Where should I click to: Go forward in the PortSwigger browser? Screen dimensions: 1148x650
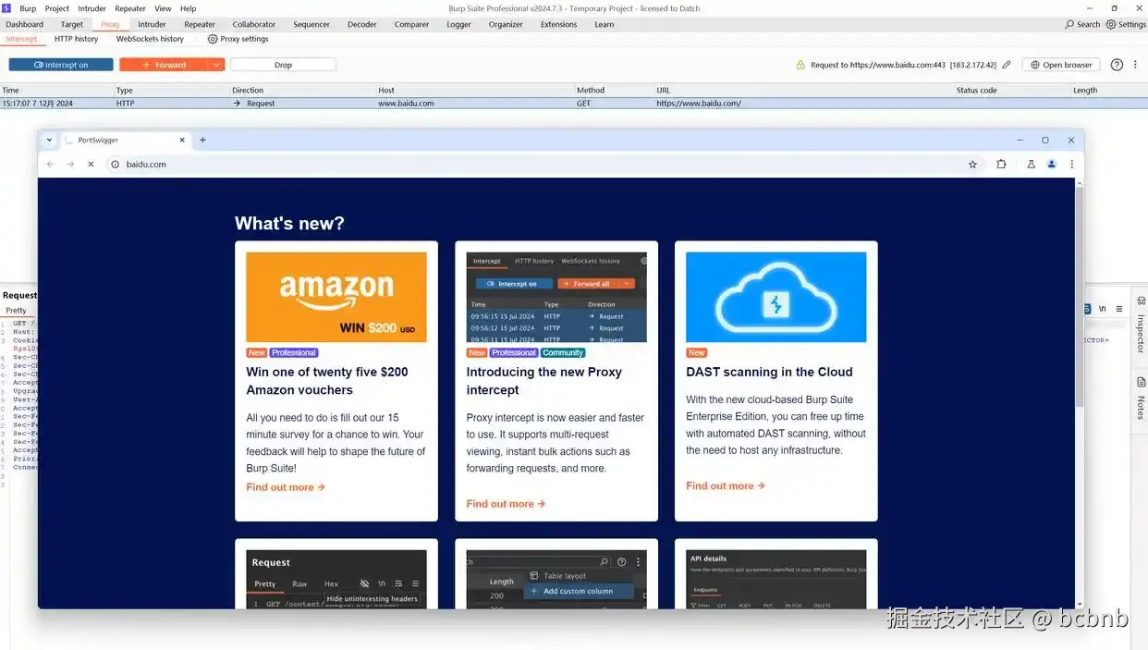(70, 165)
